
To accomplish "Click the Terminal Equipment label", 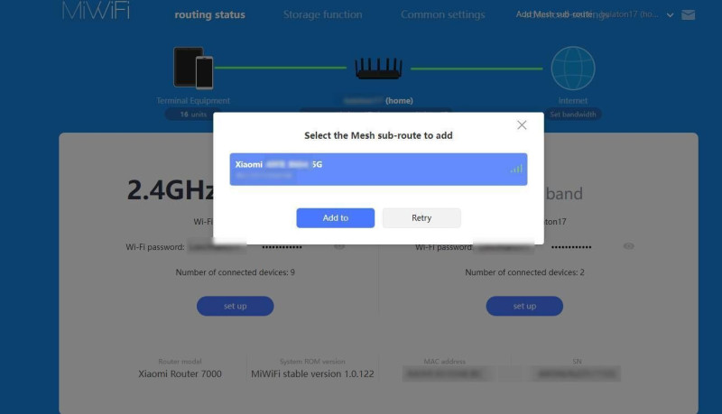I will [193, 100].
